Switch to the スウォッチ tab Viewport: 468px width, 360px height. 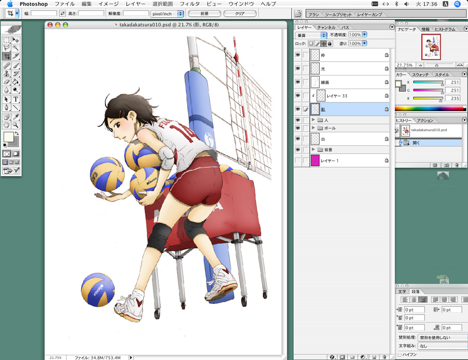click(420, 75)
